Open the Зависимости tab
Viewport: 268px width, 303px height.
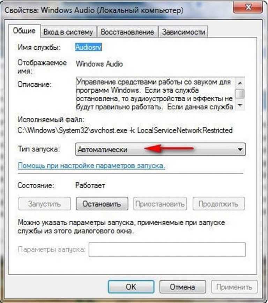(x=184, y=32)
